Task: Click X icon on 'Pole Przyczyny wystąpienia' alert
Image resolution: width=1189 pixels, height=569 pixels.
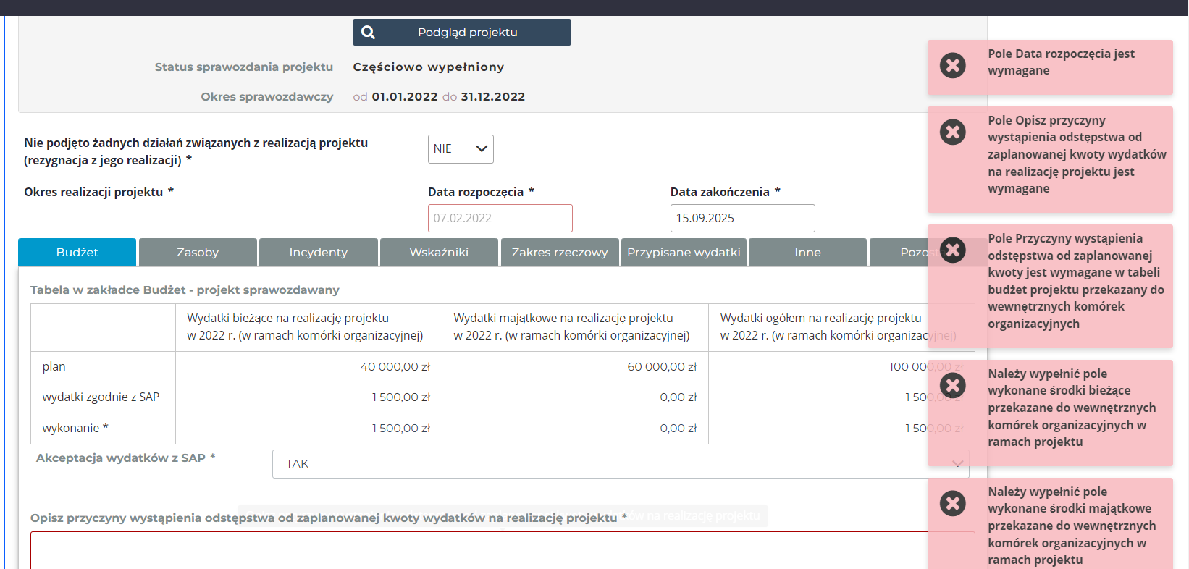Action: click(952, 250)
